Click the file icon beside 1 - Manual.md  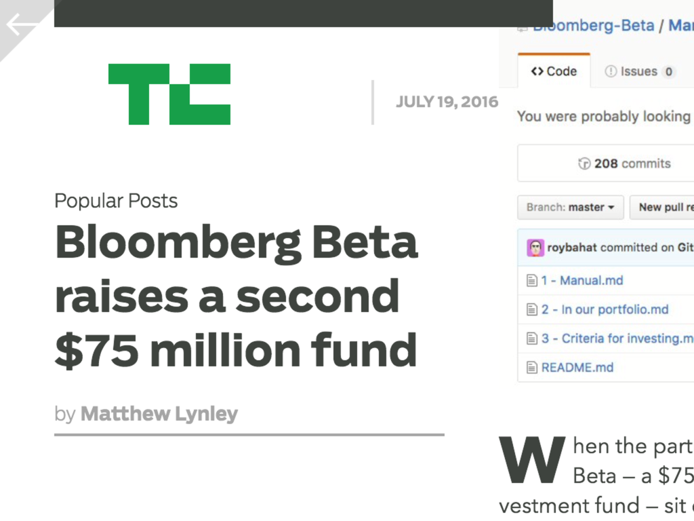point(532,281)
